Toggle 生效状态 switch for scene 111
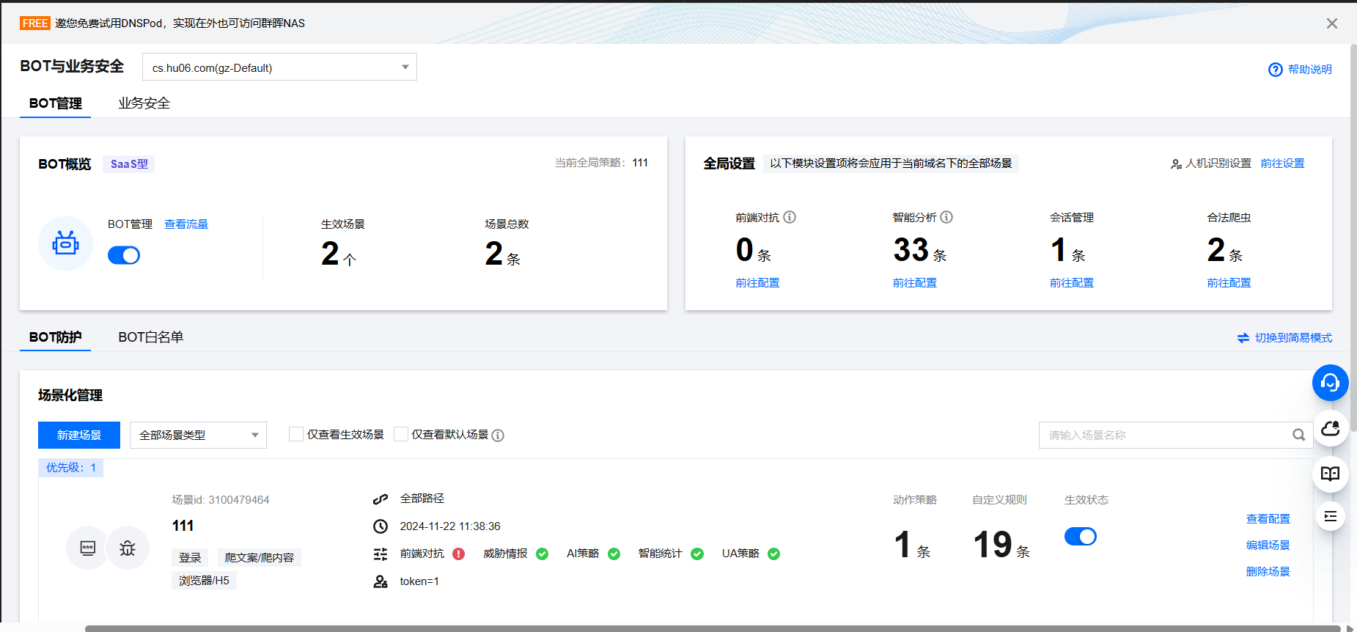This screenshot has height=632, width=1357. (1081, 537)
